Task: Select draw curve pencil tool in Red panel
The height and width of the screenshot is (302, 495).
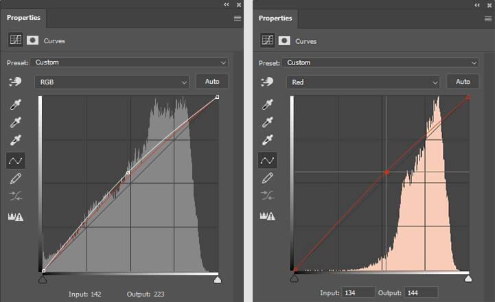Action: pos(267,178)
